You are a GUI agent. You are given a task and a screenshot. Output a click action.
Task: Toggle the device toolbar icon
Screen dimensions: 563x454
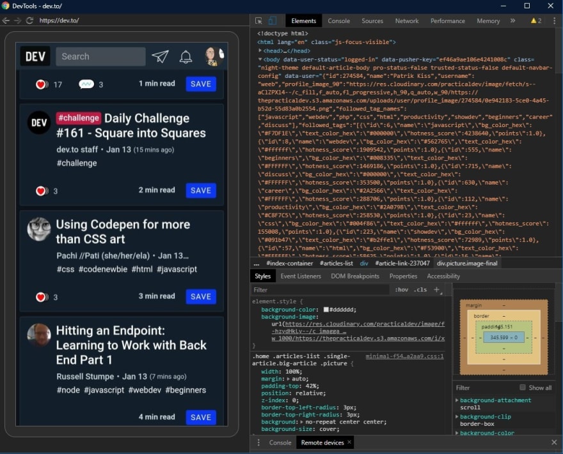click(x=273, y=21)
